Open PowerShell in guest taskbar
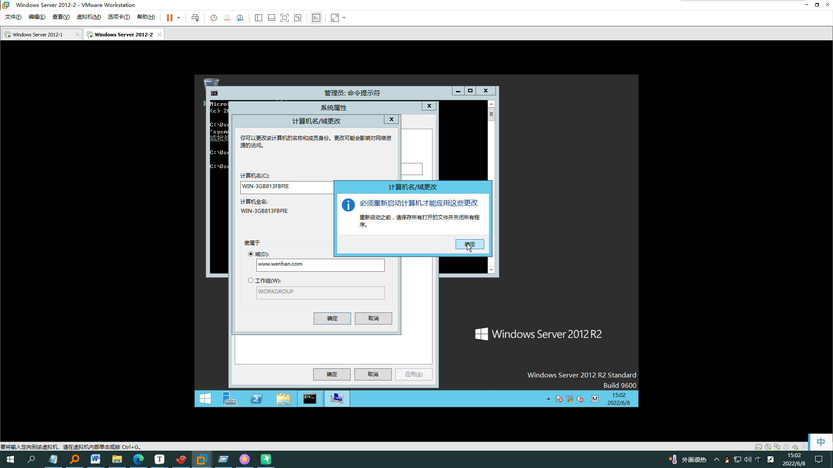Viewport: 833px width, 468px height. [256, 399]
